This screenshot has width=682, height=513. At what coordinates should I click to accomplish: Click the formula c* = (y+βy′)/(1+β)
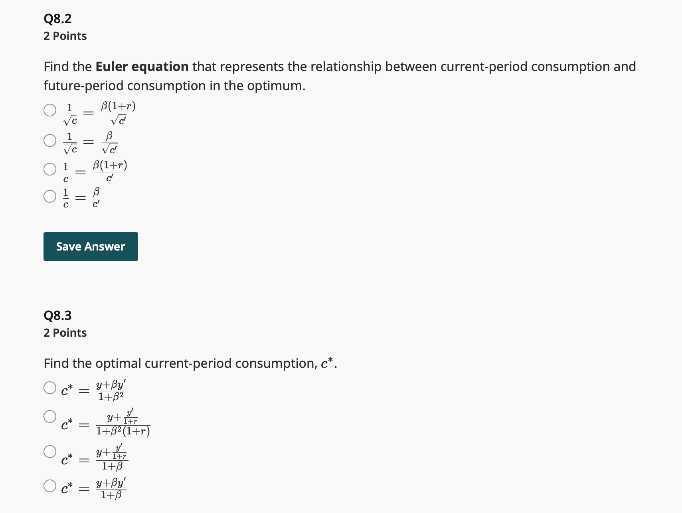(94, 489)
